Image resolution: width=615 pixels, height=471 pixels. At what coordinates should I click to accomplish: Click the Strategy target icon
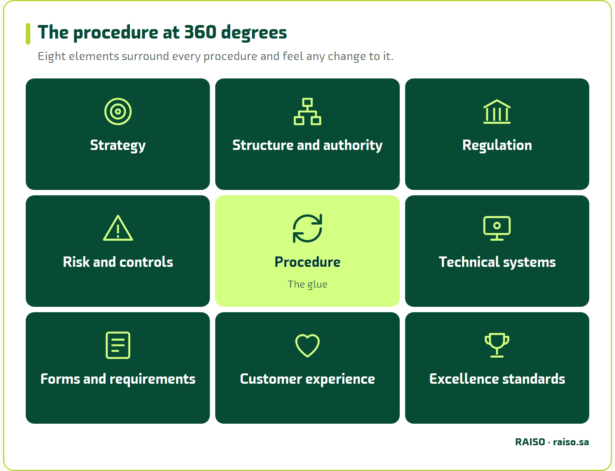pos(118,112)
